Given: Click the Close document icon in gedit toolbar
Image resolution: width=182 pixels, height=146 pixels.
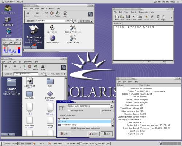Looking at the screenshot, I should coord(134,18).
